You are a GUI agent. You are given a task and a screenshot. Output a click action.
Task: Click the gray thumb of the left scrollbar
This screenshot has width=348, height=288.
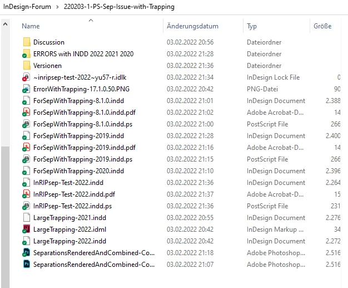(6, 217)
